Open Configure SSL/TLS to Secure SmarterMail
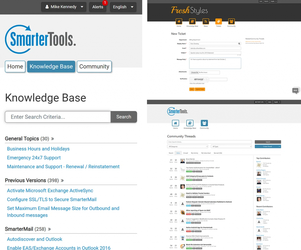301x250 pixels. pos(52,200)
